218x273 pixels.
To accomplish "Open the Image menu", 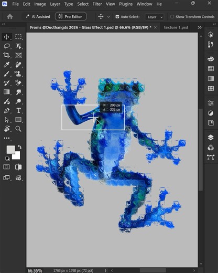I will [x=40, y=4].
